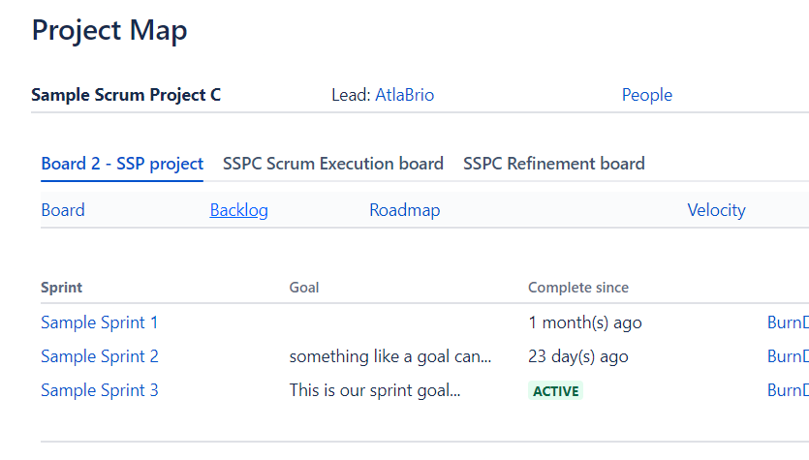
Task: Switch to SSPC Refinement board tab
Action: tap(553, 164)
